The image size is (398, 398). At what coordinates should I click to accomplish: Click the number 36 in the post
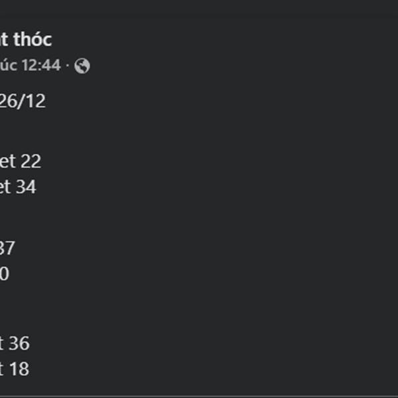point(19,344)
